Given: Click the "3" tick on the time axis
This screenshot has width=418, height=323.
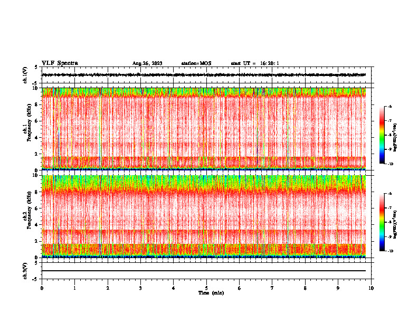Looking at the screenshot, I should [x=140, y=288].
